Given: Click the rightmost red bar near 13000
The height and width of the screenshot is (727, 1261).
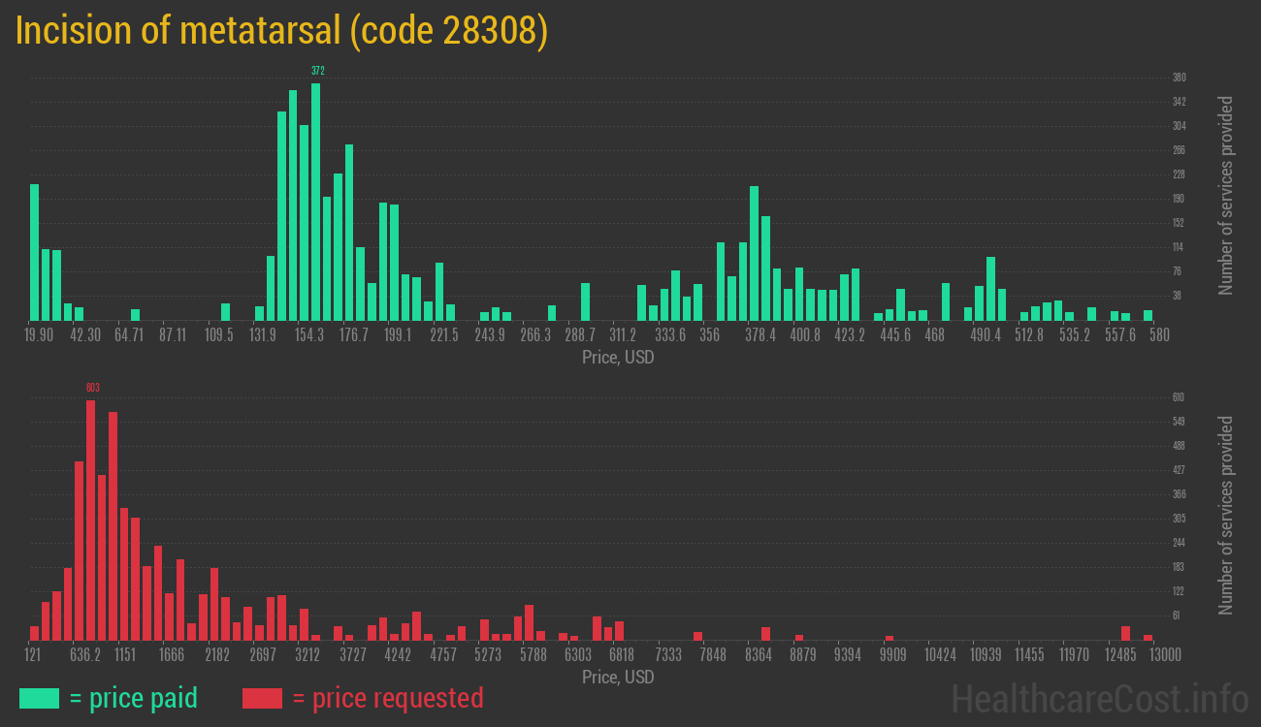Looking at the screenshot, I should (x=1148, y=637).
